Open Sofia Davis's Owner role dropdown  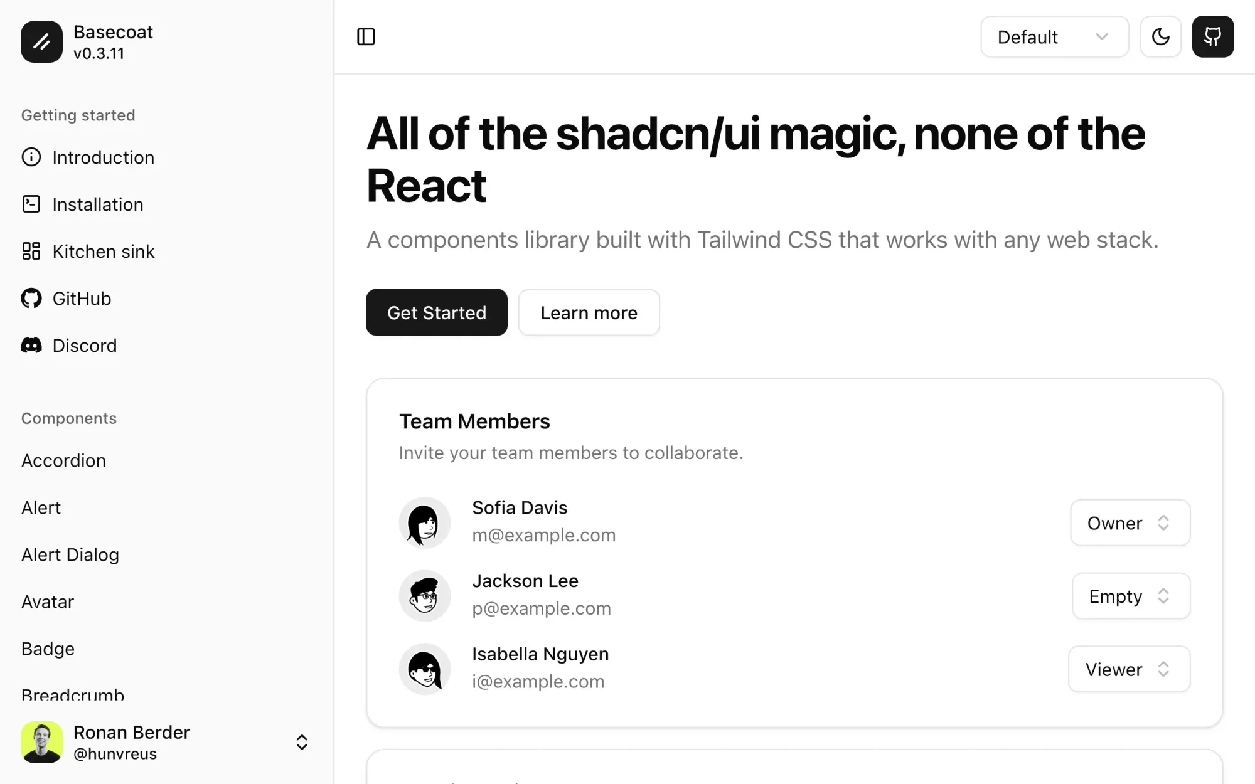click(x=1129, y=523)
